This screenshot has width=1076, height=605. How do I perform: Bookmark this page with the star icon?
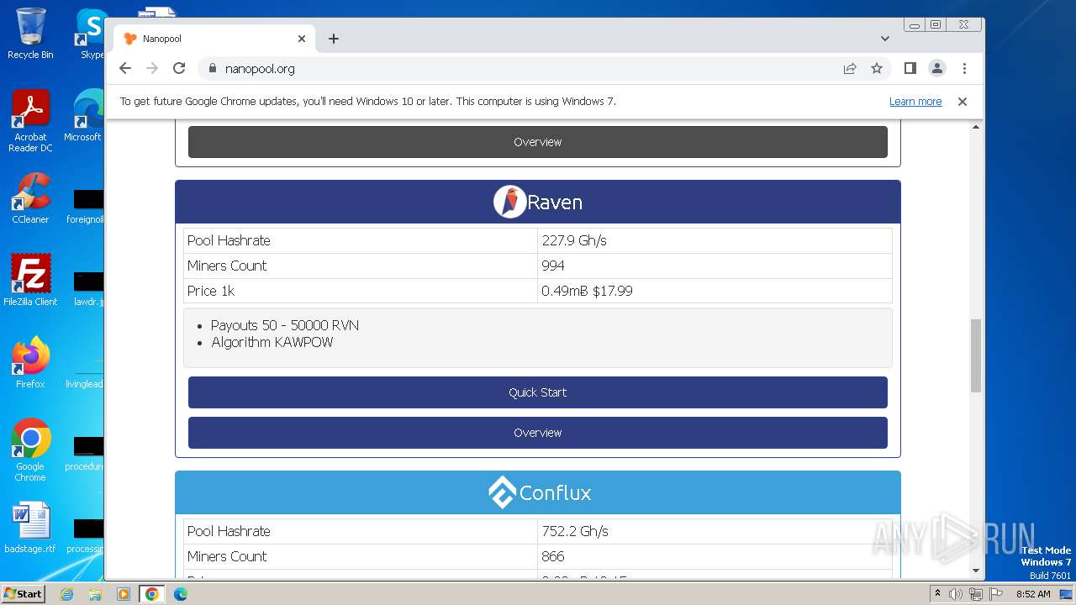(877, 69)
